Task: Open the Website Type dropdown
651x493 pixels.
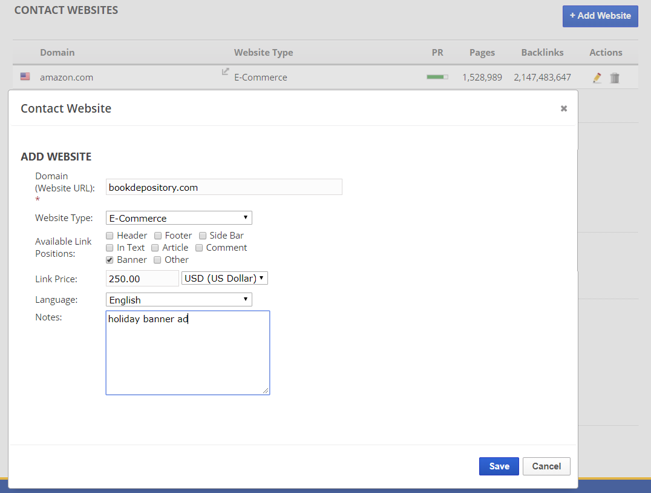Action: tap(178, 218)
